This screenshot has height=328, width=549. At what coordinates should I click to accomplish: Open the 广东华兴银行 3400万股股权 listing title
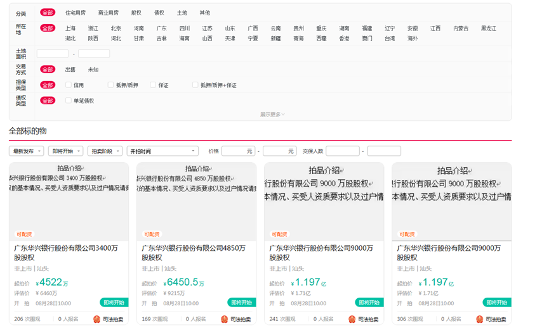[x=66, y=253]
